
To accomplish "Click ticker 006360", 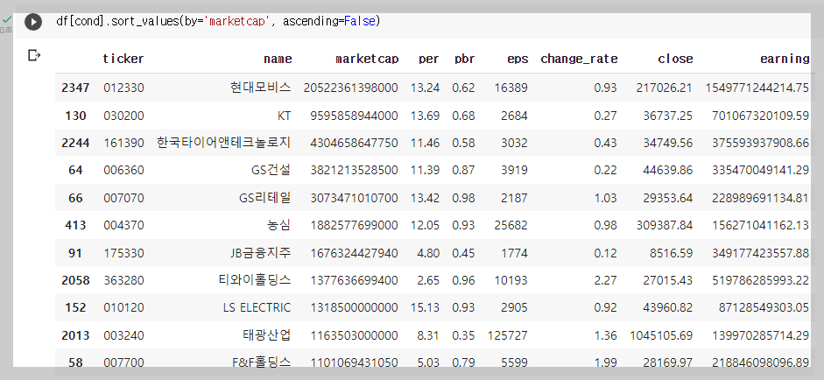I will tap(123, 170).
